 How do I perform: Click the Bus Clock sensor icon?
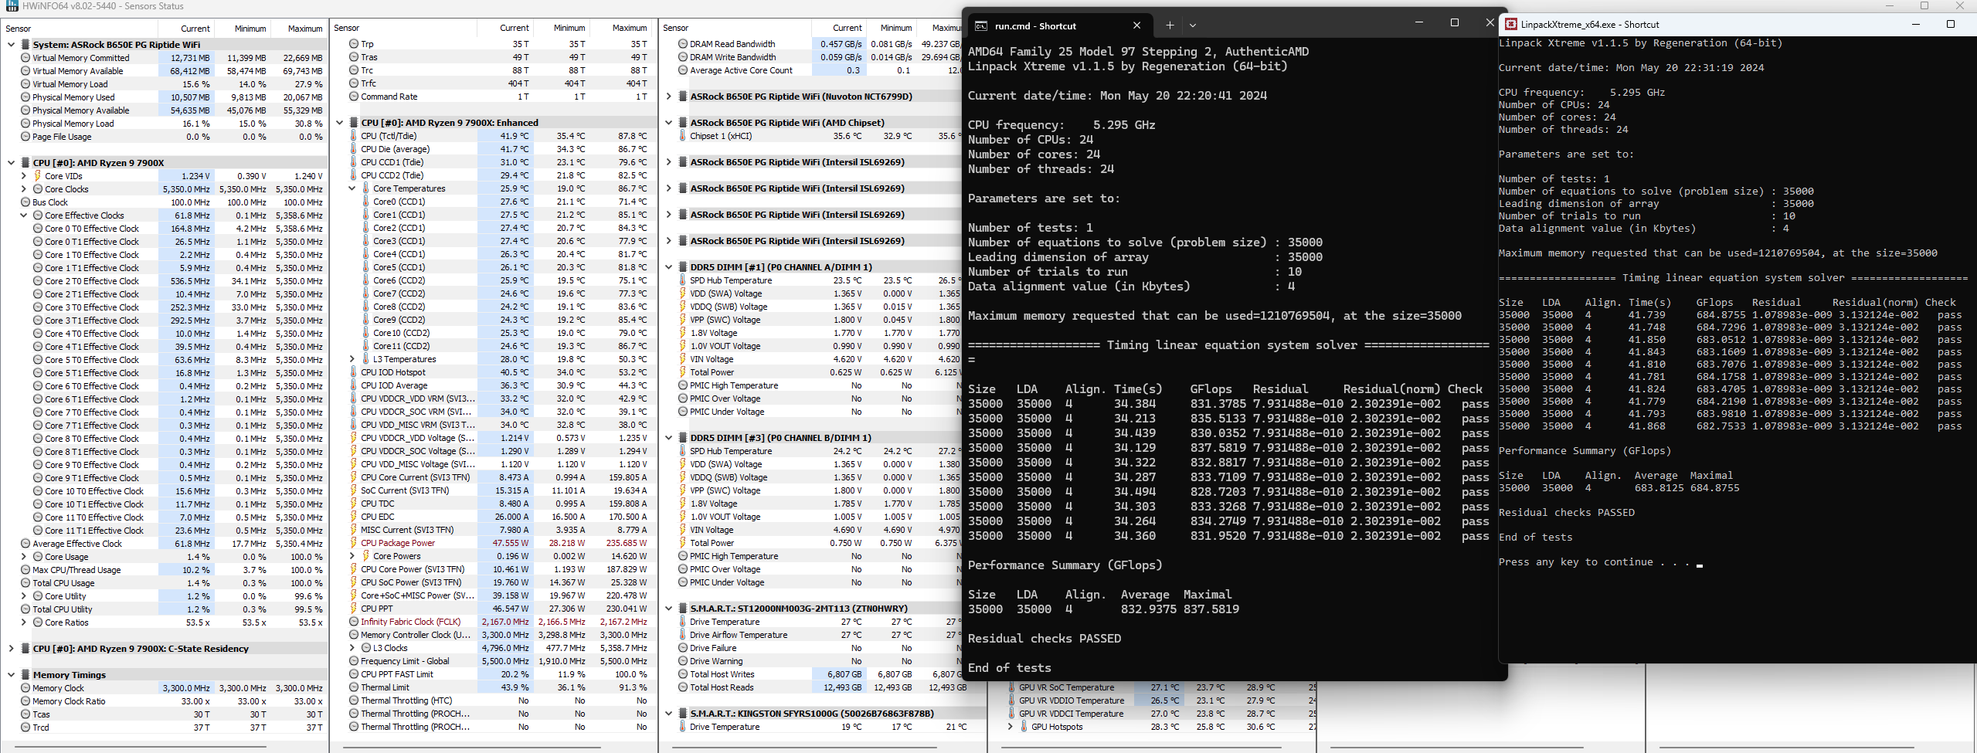pos(25,202)
